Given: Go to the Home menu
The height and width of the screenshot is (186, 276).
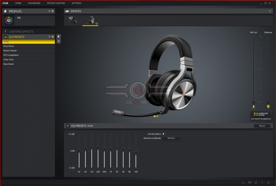Looking at the screenshot, I should [x=18, y=3].
